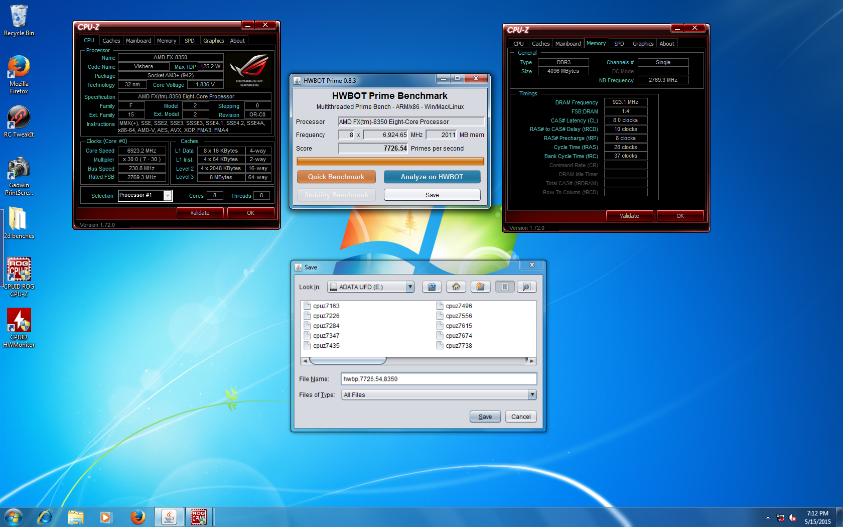The width and height of the screenshot is (843, 527).
Task: Open Mainboard tab in right CPU-Z window
Action: pos(568,44)
